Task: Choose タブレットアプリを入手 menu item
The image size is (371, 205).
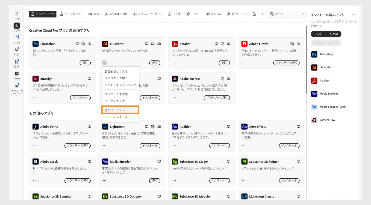Action: pos(121,85)
